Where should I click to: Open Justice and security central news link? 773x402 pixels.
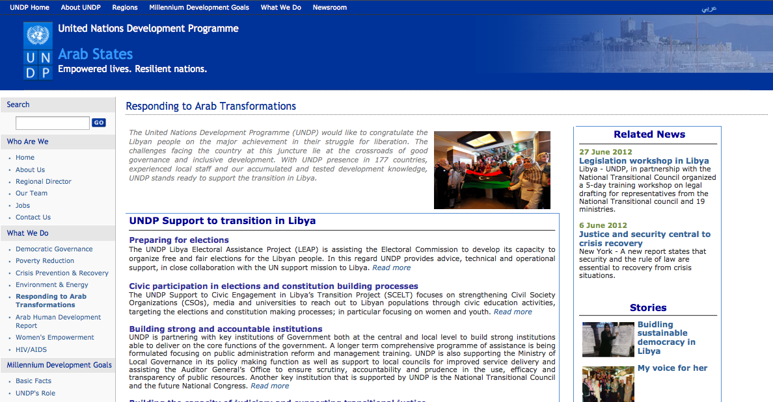645,238
